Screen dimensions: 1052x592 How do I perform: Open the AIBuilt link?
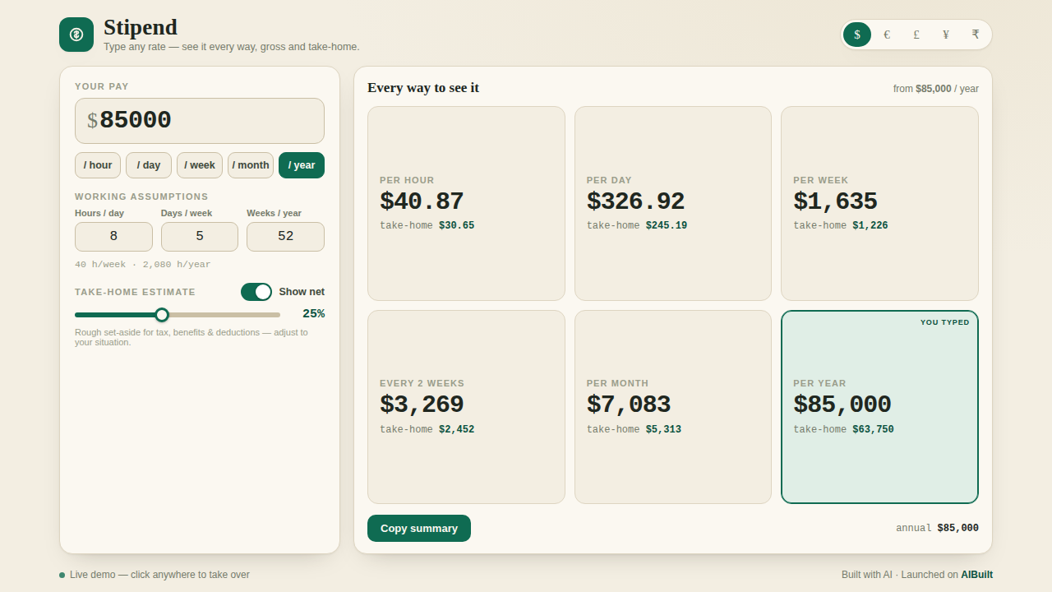977,575
